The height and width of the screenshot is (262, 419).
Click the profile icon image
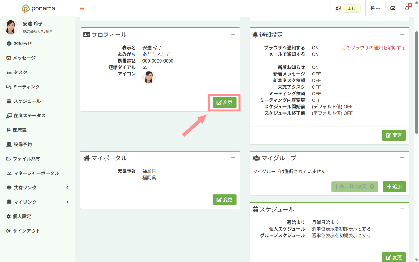pos(149,77)
